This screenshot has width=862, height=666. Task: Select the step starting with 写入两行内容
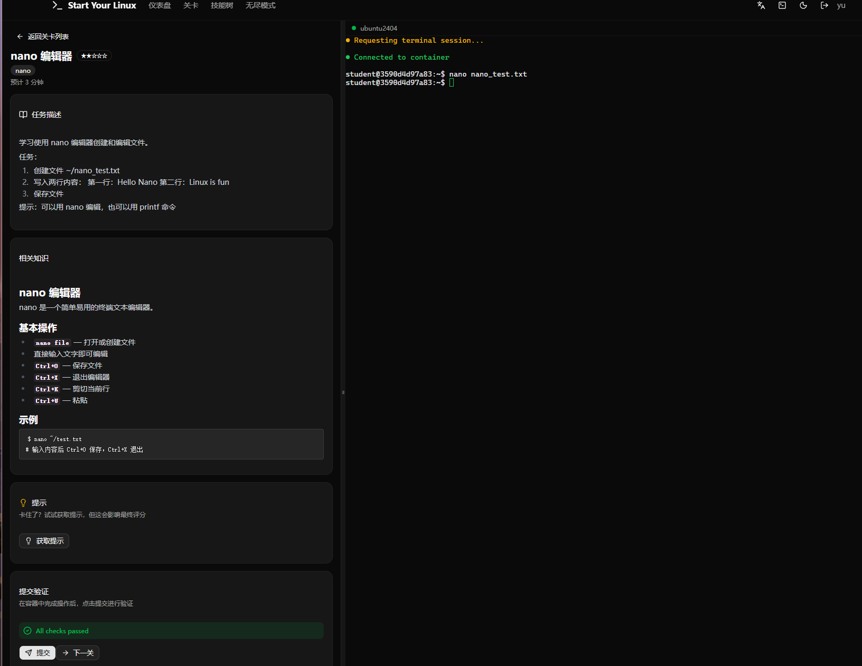pos(132,182)
